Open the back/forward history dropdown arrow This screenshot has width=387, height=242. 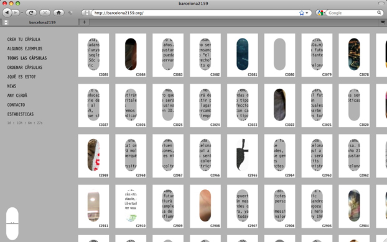(x=22, y=12)
